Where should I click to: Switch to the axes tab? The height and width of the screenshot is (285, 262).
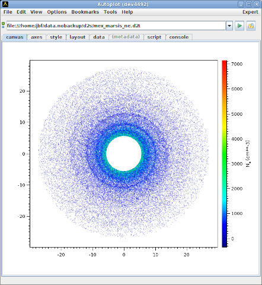click(37, 37)
